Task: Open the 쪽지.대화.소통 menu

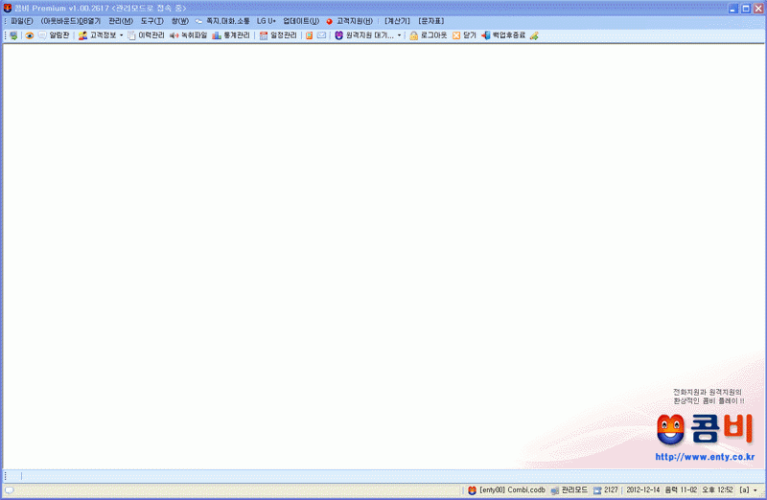Action: 227,21
